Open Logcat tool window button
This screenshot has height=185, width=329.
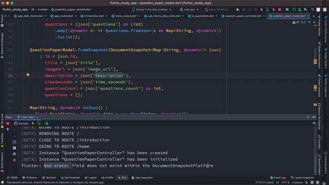(x=90, y=178)
